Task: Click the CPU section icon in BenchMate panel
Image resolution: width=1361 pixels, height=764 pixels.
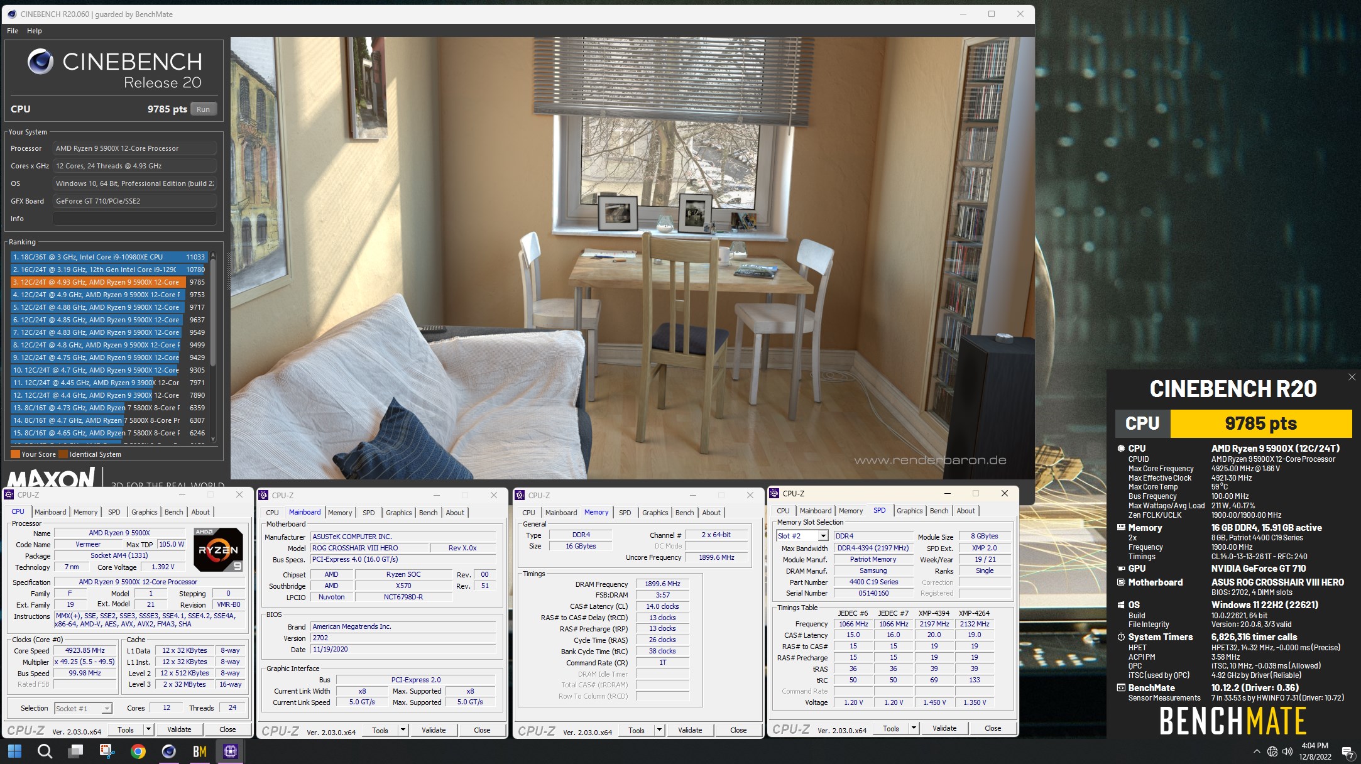Action: 1121,449
